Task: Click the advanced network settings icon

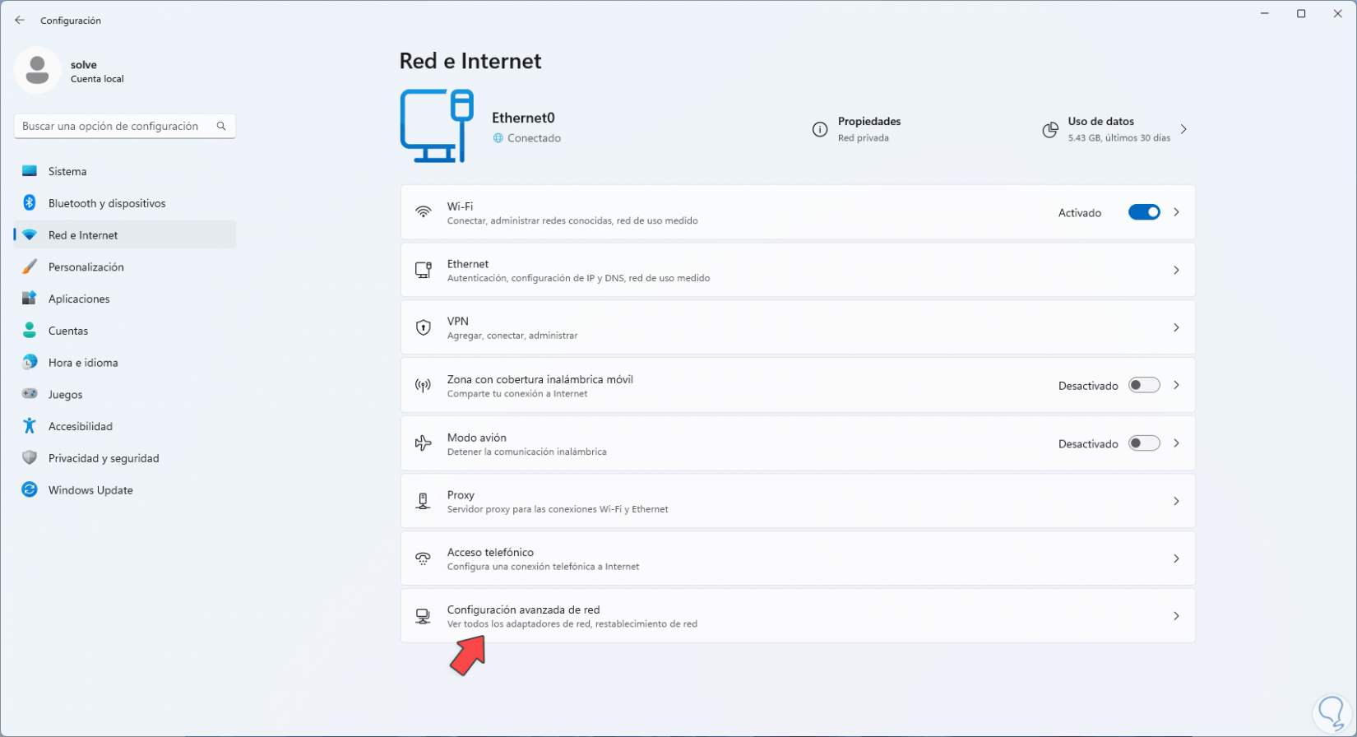Action: point(424,616)
